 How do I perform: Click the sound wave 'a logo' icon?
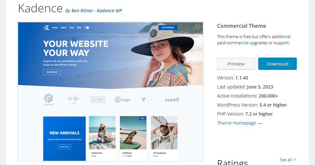point(73,100)
